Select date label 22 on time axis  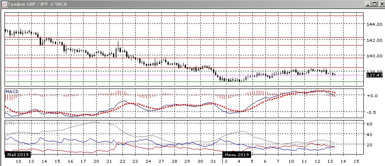coord(122,161)
